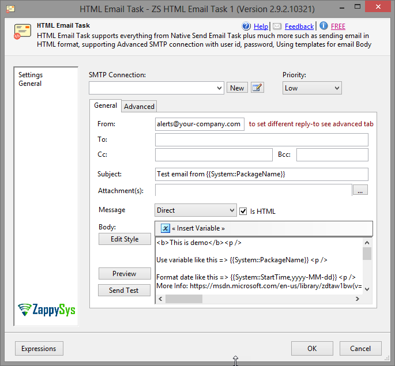Click into the To recipients field

pyautogui.click(x=261, y=139)
